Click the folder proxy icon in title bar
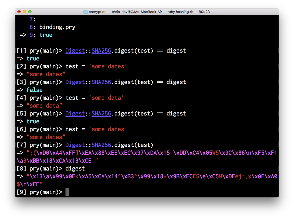The image size is (294, 219). coord(86,12)
